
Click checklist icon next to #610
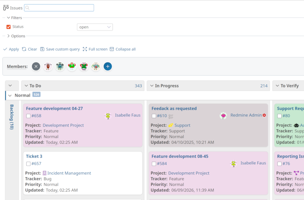coord(171,116)
